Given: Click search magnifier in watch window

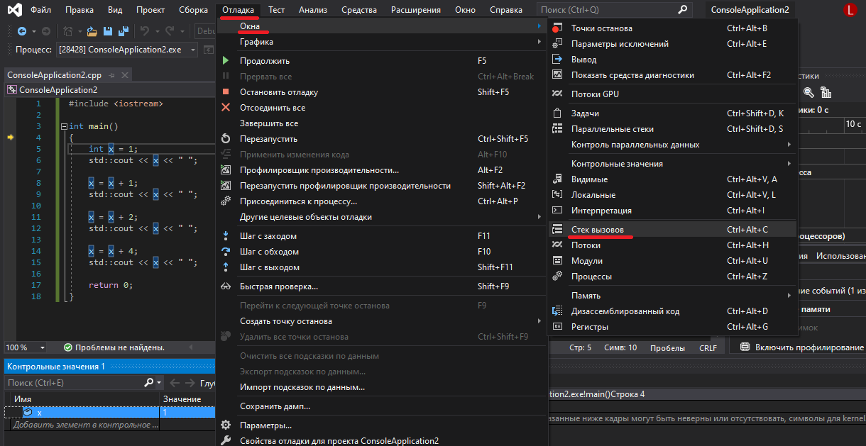Looking at the screenshot, I should (x=148, y=383).
